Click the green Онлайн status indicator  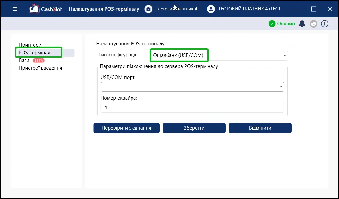[x=282, y=24]
